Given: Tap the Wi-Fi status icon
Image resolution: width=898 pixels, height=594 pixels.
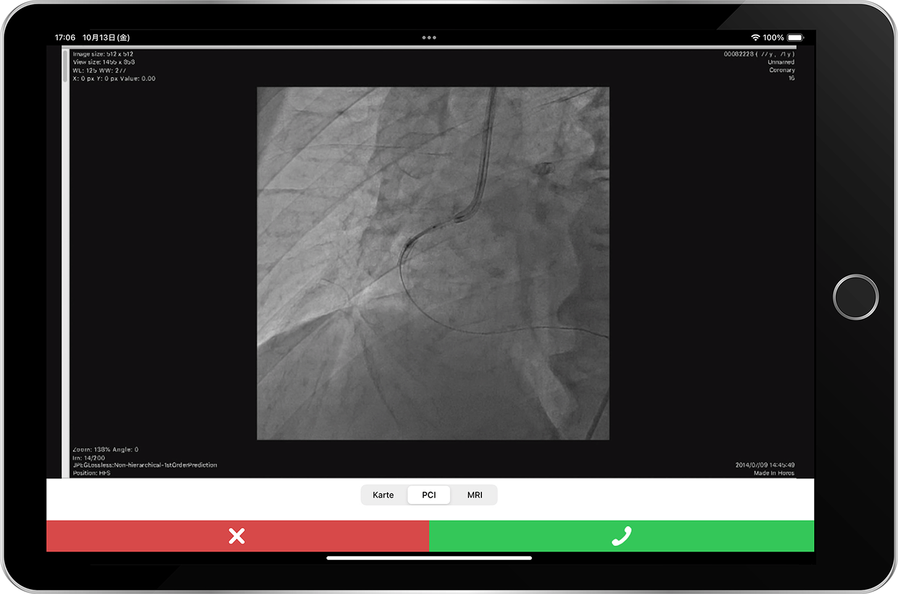Looking at the screenshot, I should pyautogui.click(x=755, y=38).
